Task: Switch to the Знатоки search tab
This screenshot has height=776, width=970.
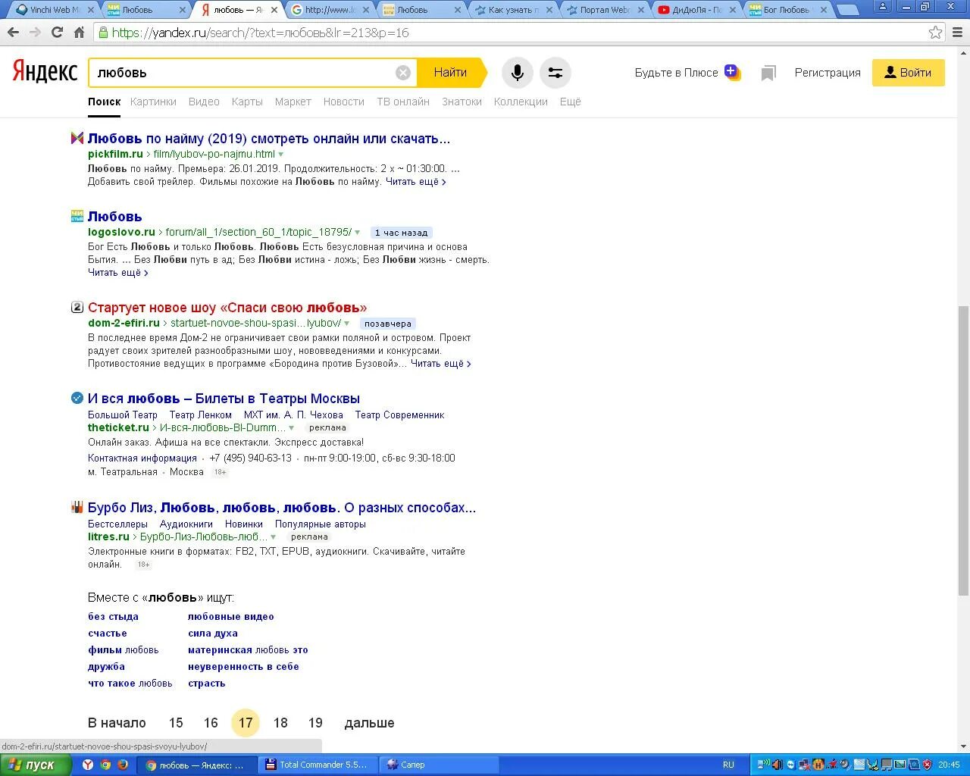Action: click(462, 102)
